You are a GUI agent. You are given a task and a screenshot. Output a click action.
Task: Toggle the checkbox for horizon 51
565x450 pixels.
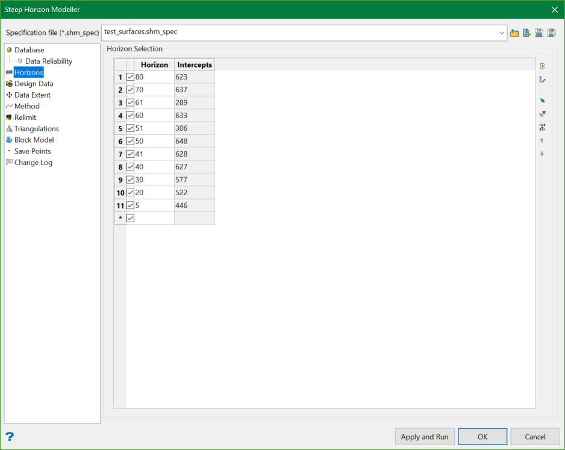pyautogui.click(x=131, y=128)
